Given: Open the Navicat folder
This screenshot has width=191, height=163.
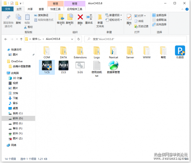Looking at the screenshot, I should pos(113,52).
